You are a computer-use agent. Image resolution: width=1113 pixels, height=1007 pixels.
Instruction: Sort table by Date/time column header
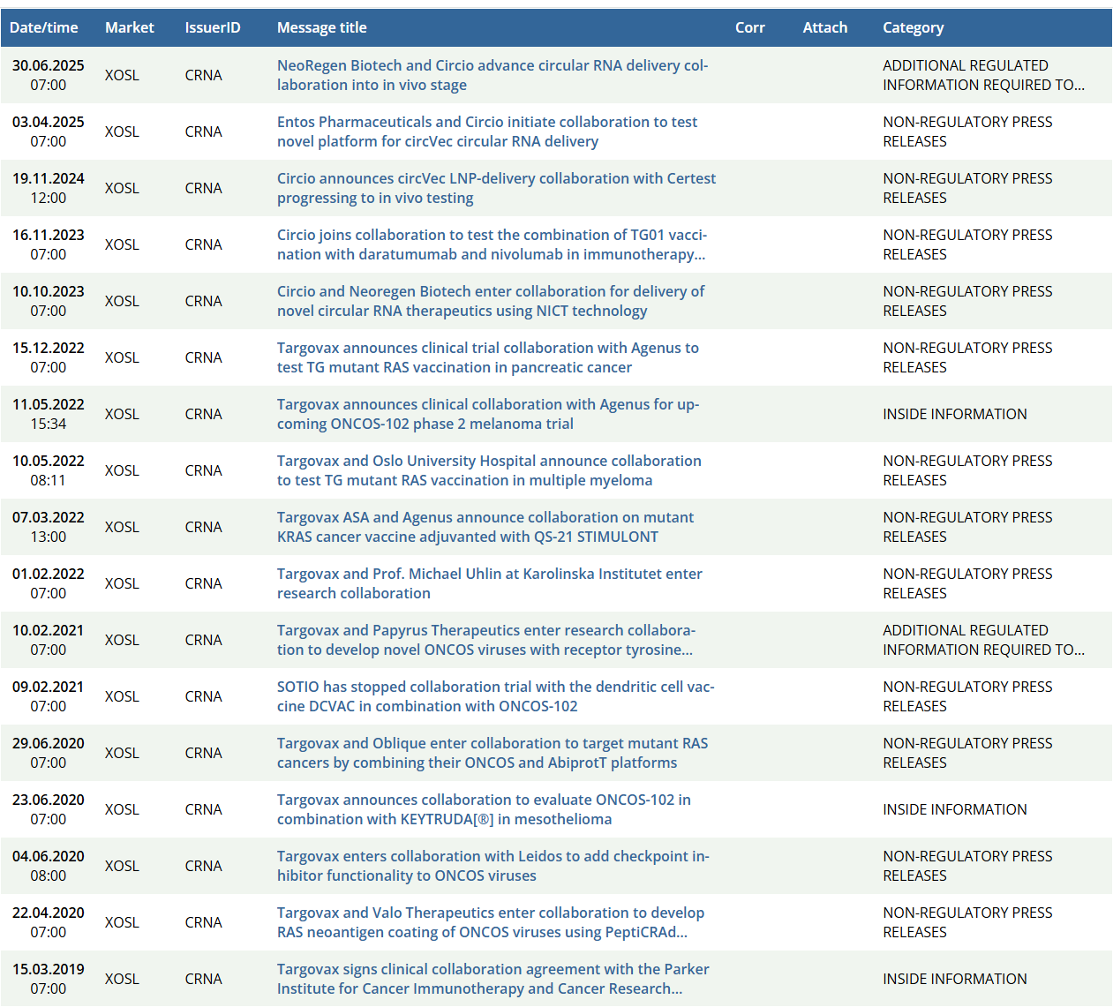(x=43, y=27)
